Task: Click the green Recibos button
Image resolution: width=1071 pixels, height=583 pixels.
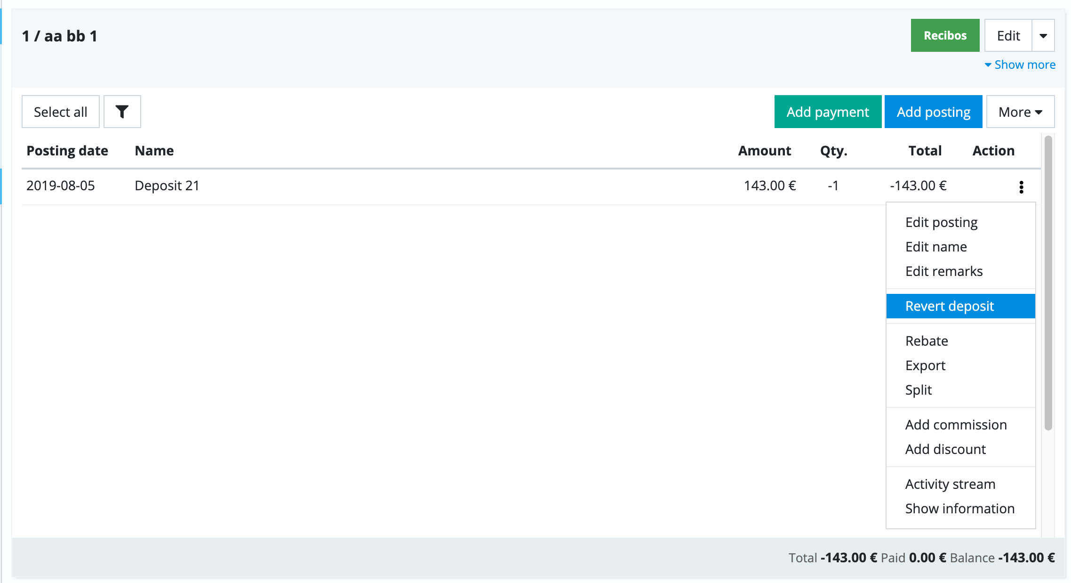Action: click(x=944, y=36)
